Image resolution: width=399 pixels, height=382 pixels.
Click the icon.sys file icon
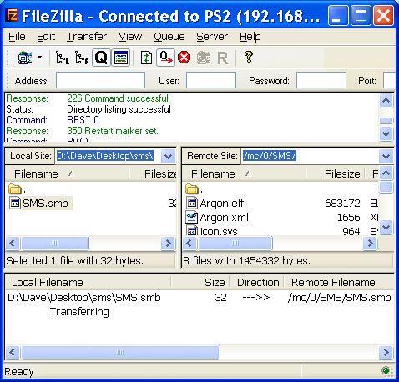pyautogui.click(x=192, y=231)
